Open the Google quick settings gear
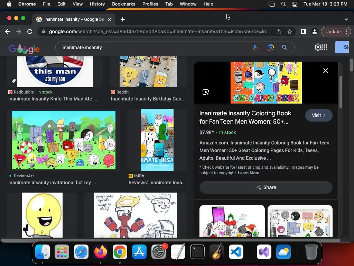 point(318,47)
